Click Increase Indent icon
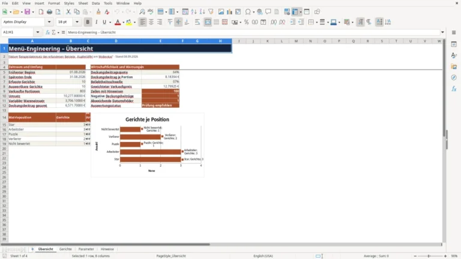The height and width of the screenshot is (259, 461). (x=293, y=22)
